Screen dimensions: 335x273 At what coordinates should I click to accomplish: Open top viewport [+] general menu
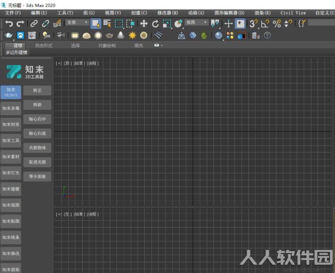[x=59, y=63]
